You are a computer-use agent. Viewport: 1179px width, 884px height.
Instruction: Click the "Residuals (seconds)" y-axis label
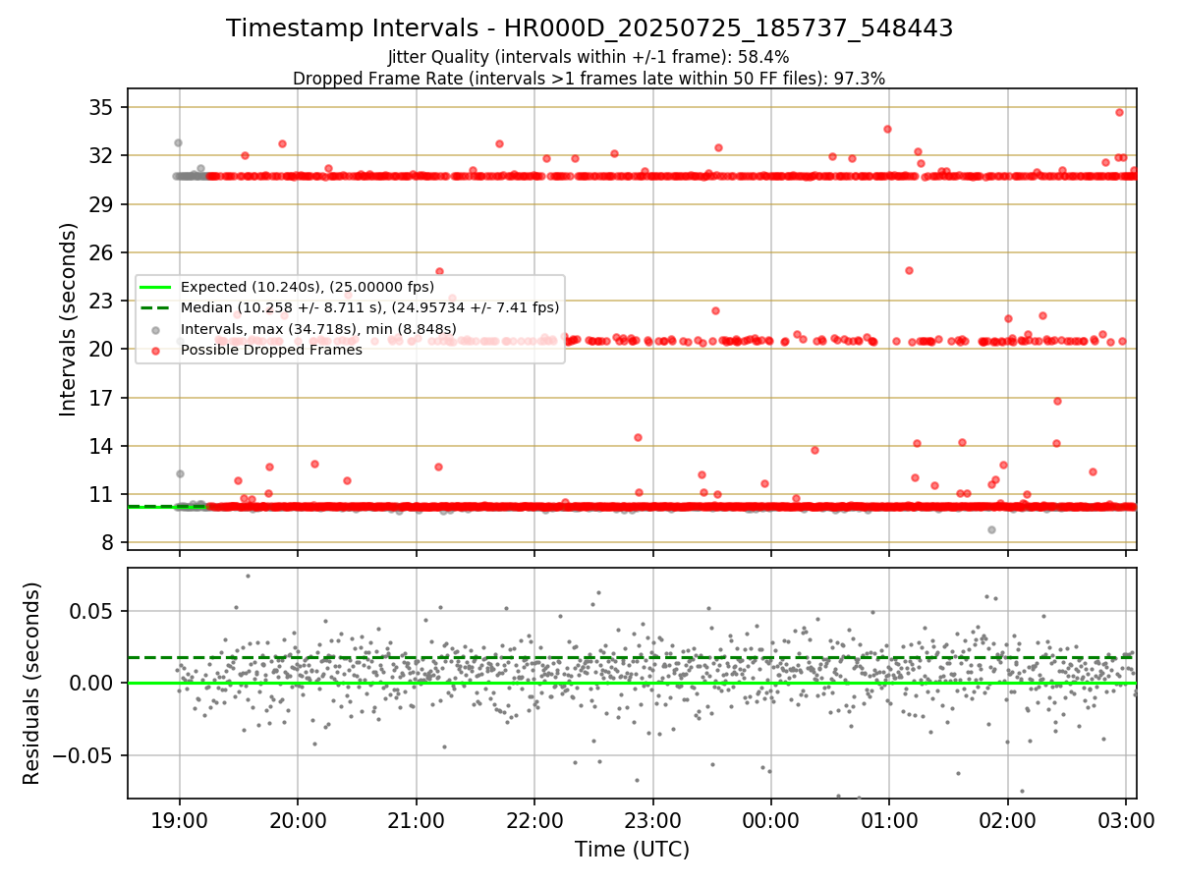pyautogui.click(x=32, y=684)
